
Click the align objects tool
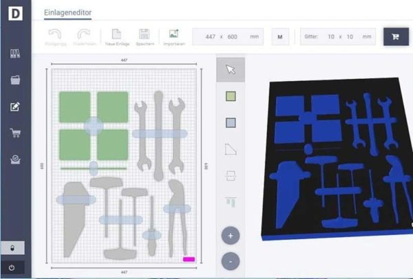pyautogui.click(x=231, y=202)
